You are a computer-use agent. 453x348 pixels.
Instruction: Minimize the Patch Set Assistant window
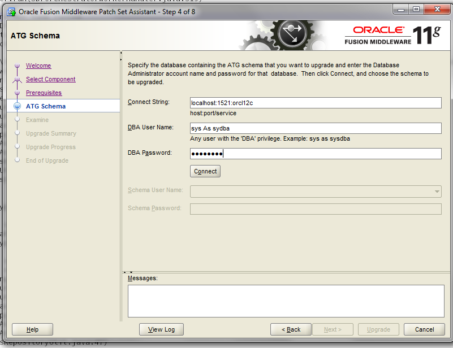coord(401,10)
